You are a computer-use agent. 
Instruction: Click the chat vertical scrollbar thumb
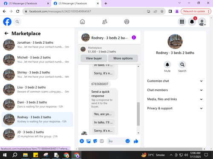138,114
